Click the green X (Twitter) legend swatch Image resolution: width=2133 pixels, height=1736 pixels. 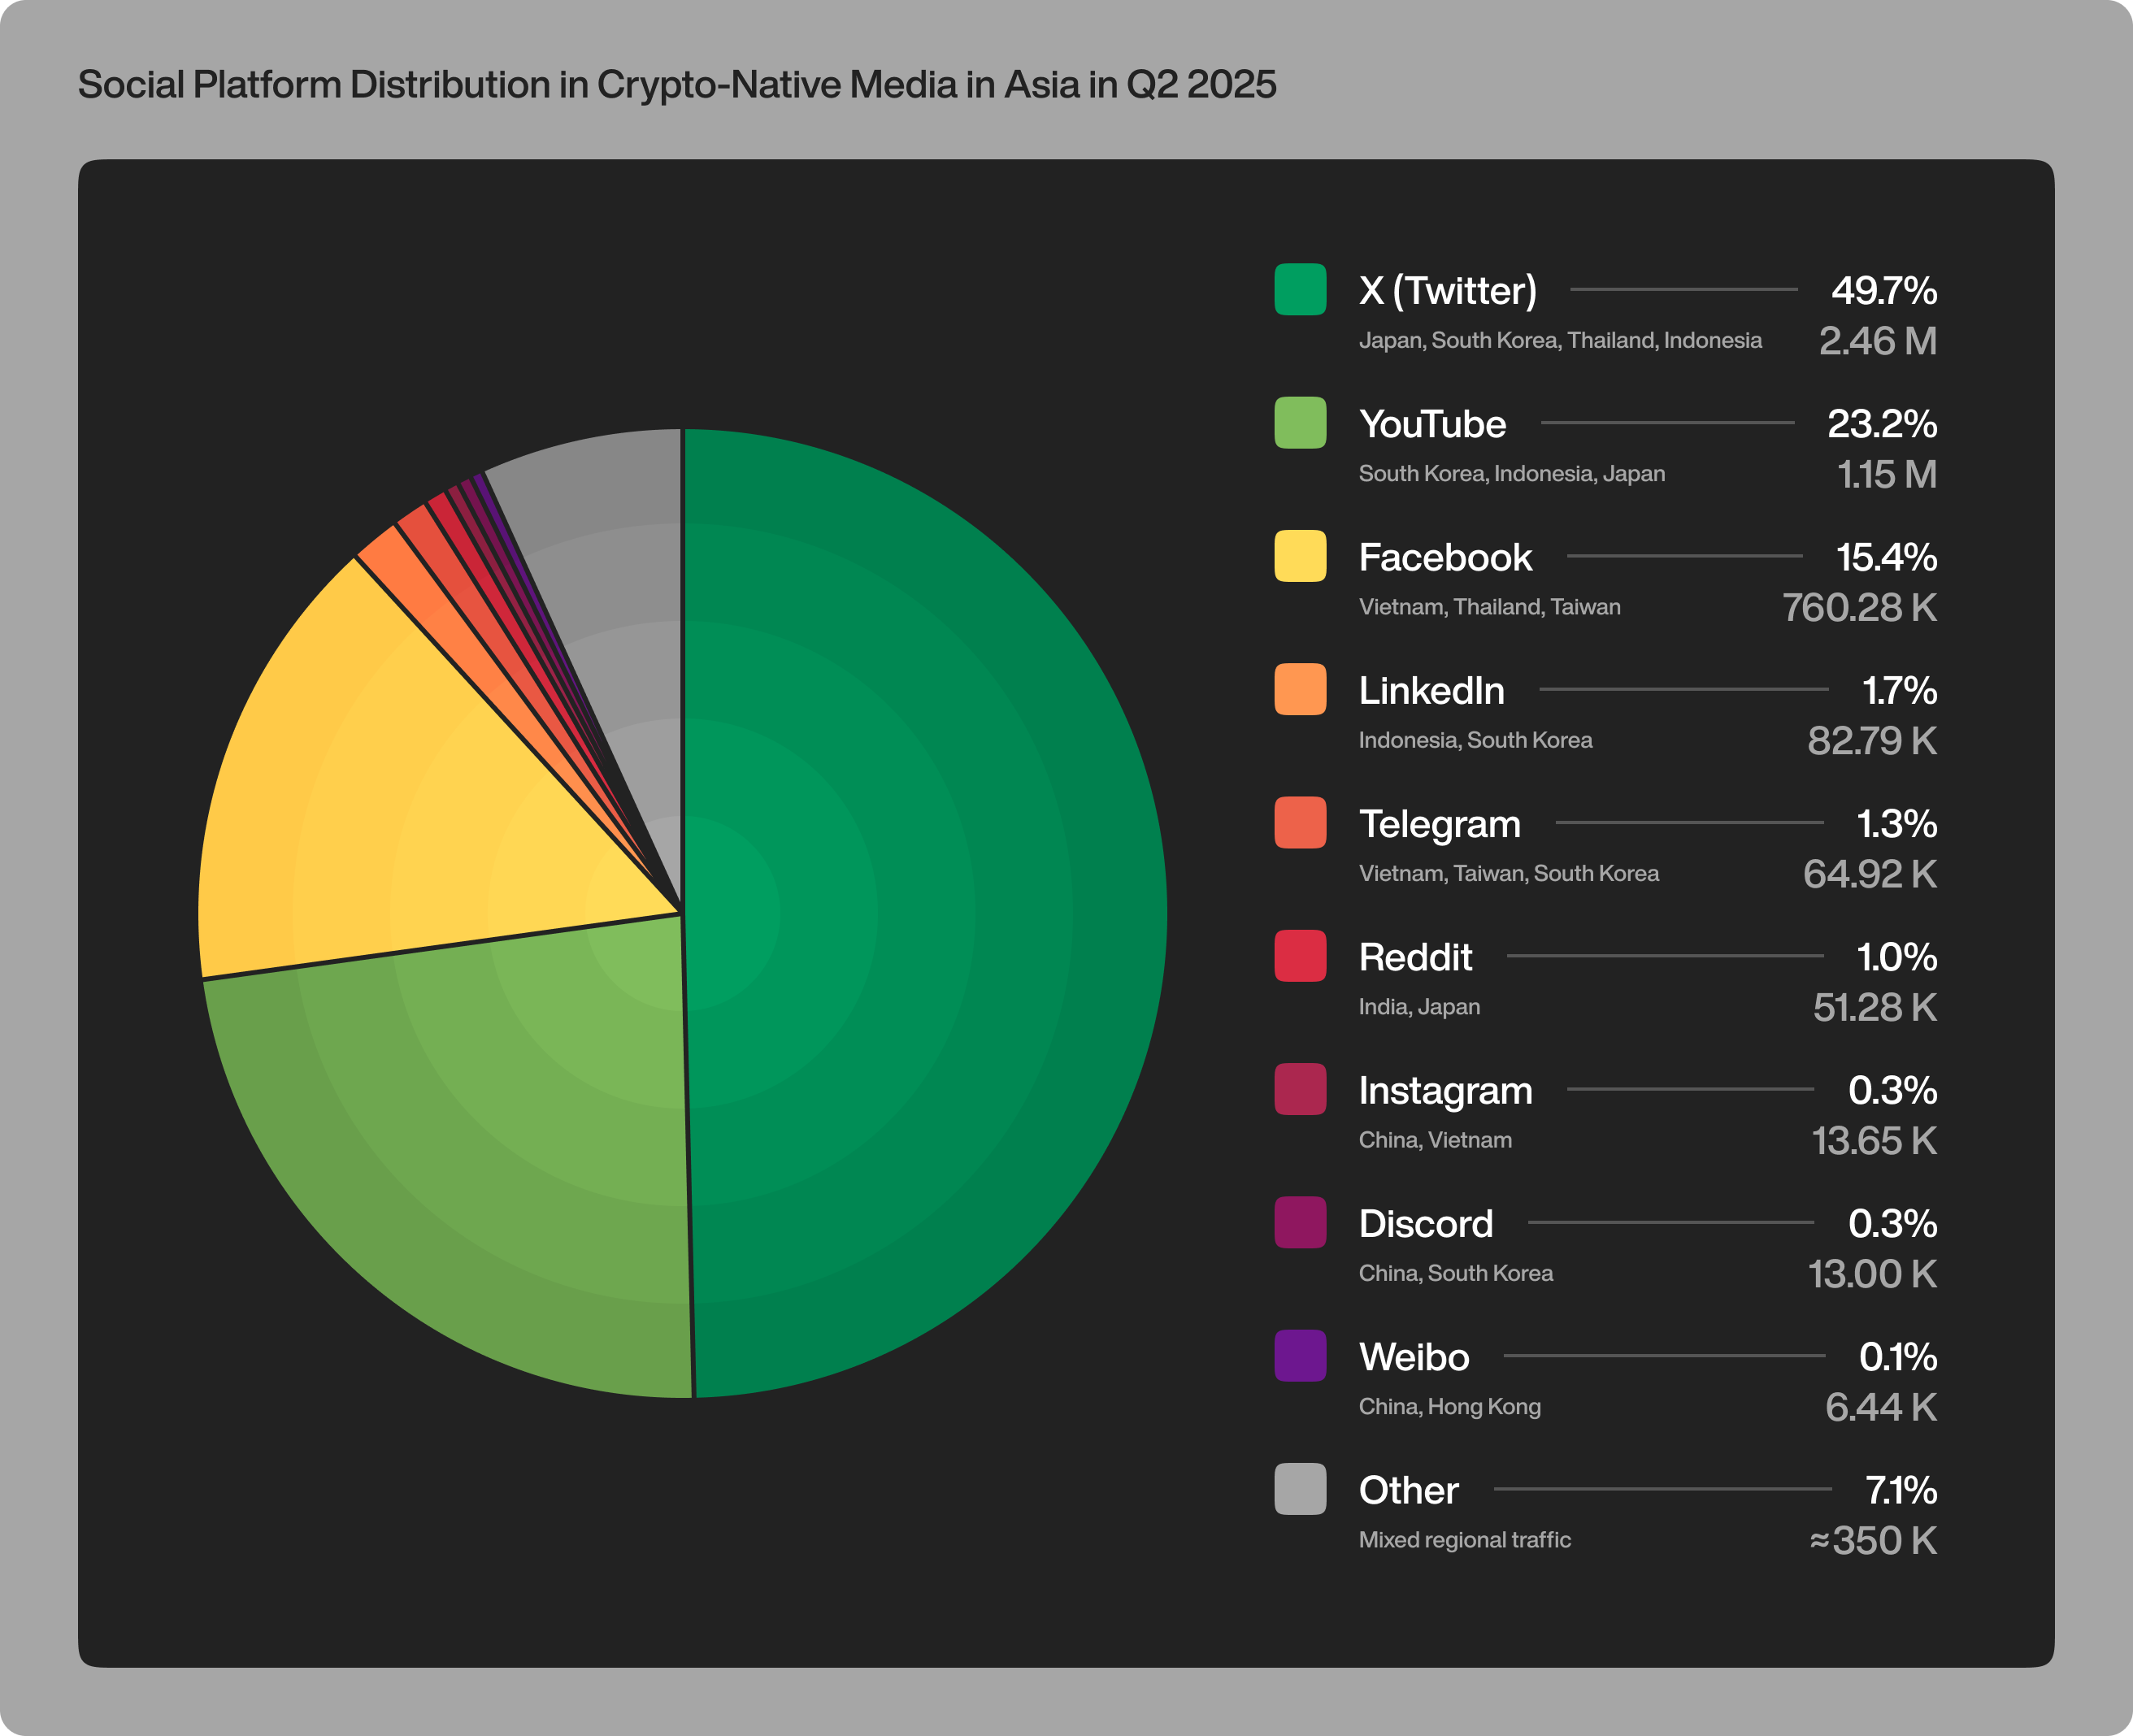tap(1300, 289)
